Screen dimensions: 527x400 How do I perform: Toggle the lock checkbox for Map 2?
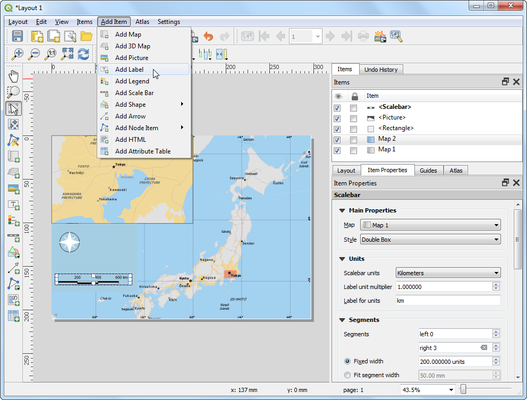tap(354, 140)
